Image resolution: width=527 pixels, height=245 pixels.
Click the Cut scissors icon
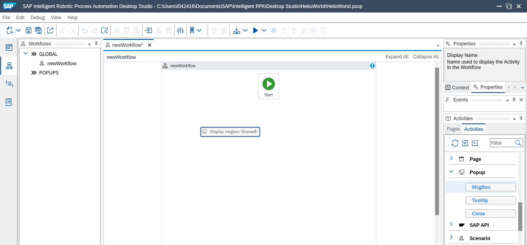point(117,30)
